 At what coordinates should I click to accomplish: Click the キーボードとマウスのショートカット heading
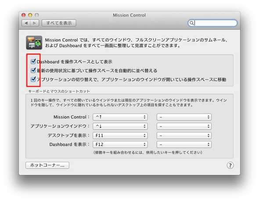pos(59,91)
